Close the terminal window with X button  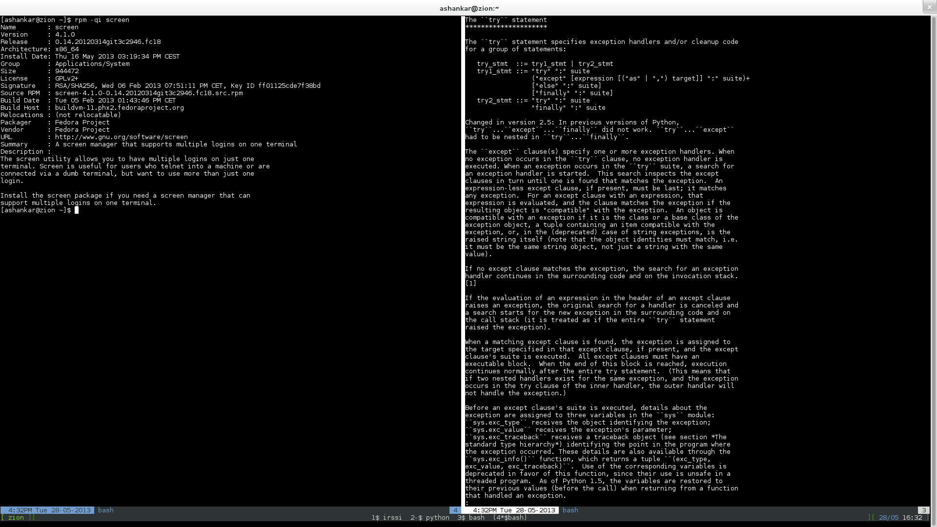coord(930,7)
